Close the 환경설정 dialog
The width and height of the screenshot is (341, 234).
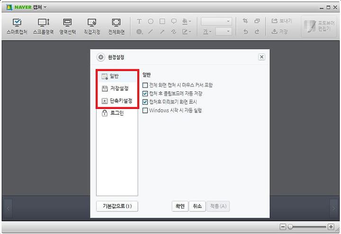click(x=261, y=57)
